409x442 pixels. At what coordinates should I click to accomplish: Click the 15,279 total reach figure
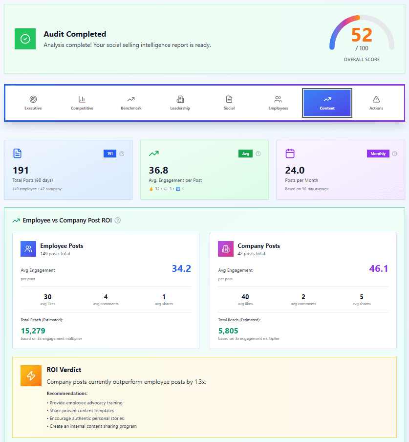coord(33,331)
